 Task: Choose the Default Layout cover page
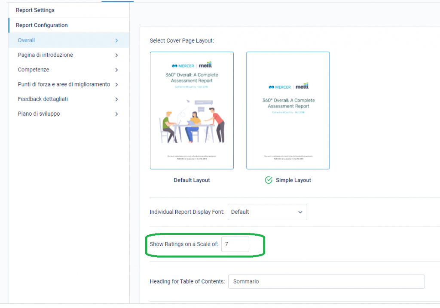192,110
